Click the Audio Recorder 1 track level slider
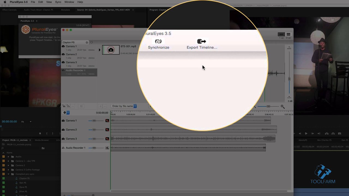The height and width of the screenshot is (196, 349). (x=96, y=148)
